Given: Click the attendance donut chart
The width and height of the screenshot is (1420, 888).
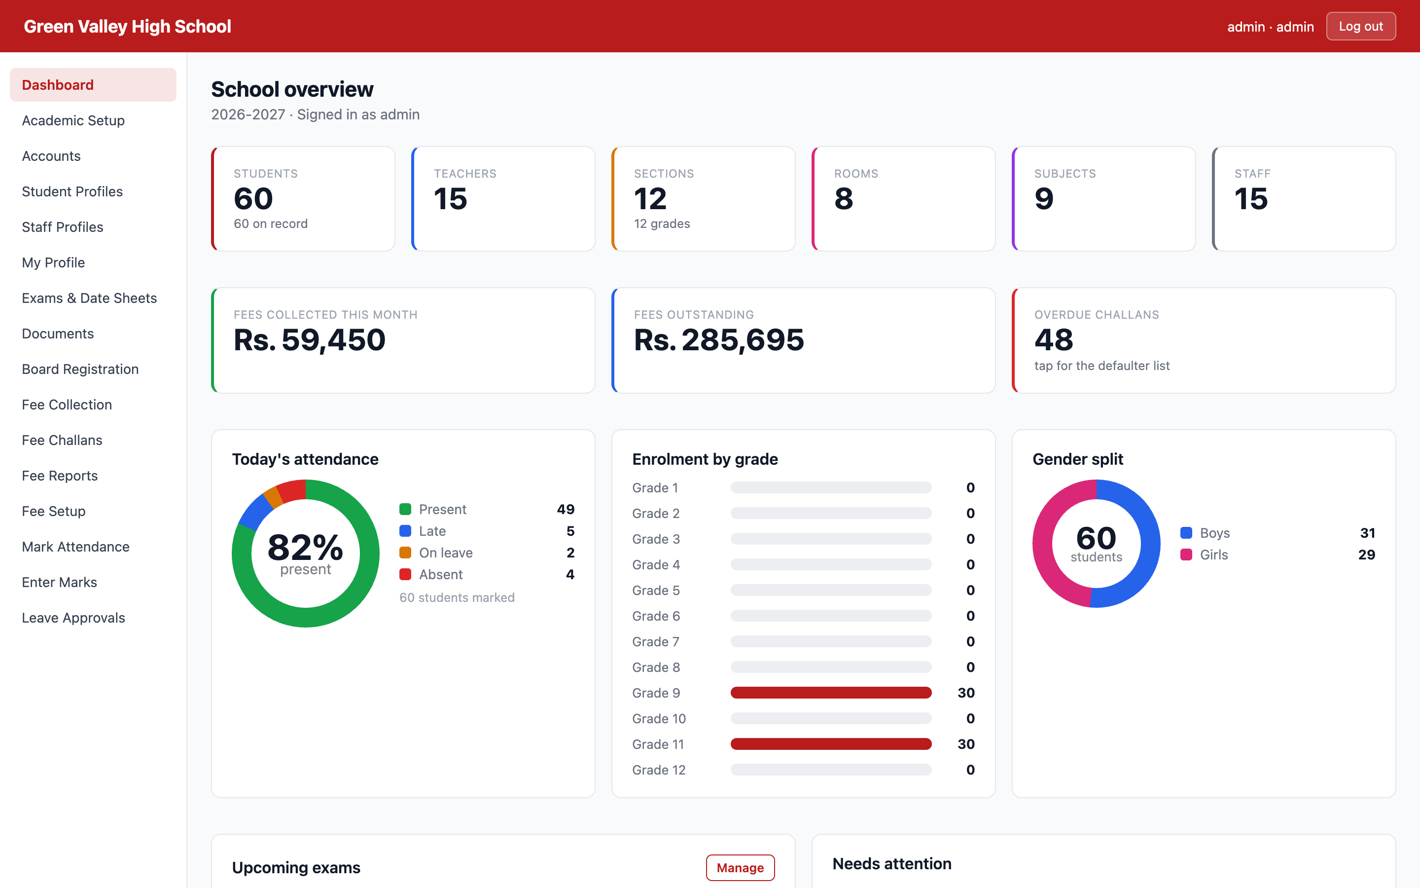Looking at the screenshot, I should click(x=306, y=553).
